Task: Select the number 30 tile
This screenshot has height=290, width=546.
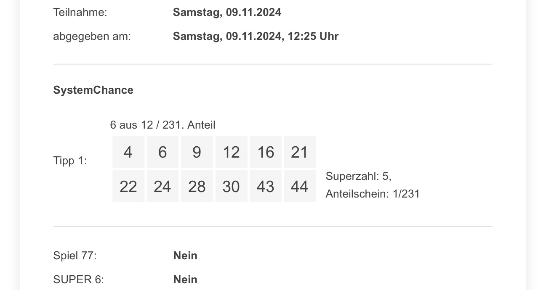Action: point(231,186)
